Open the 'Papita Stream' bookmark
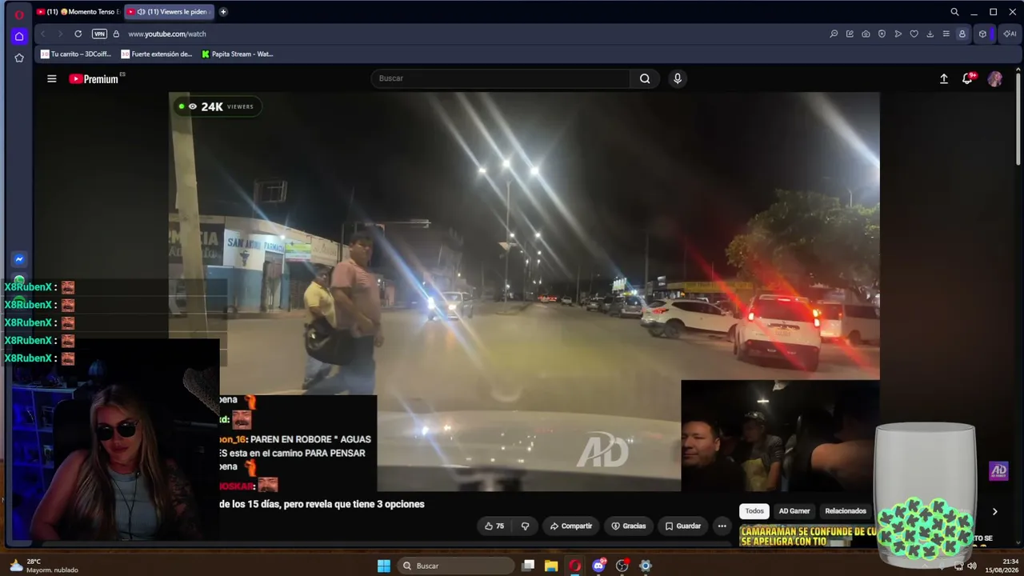 [238, 54]
